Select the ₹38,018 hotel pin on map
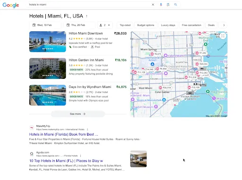Image resolution: width=242 pixels, height=180 pixels. (x=165, y=88)
